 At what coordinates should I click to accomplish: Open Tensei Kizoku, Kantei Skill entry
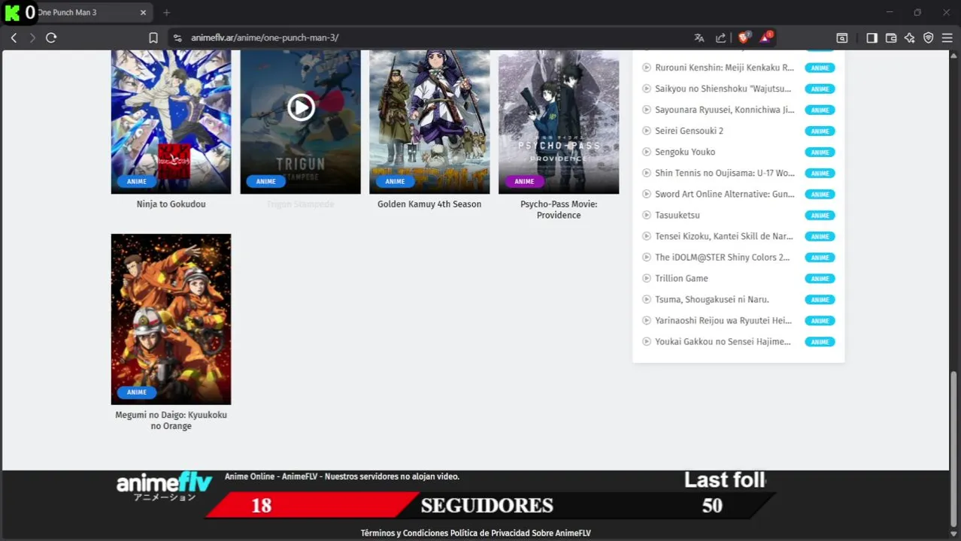point(724,236)
